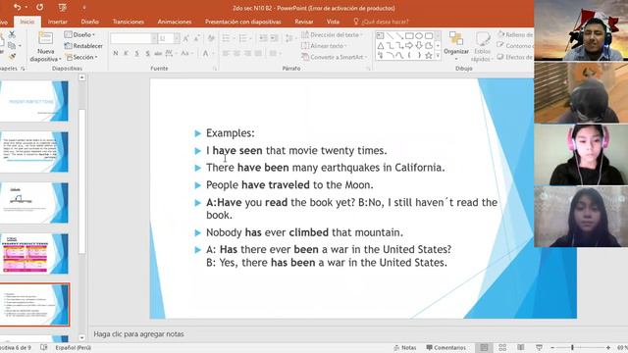Open the change case Aa dropdown
The height and width of the screenshot is (353, 628).
pos(186,53)
